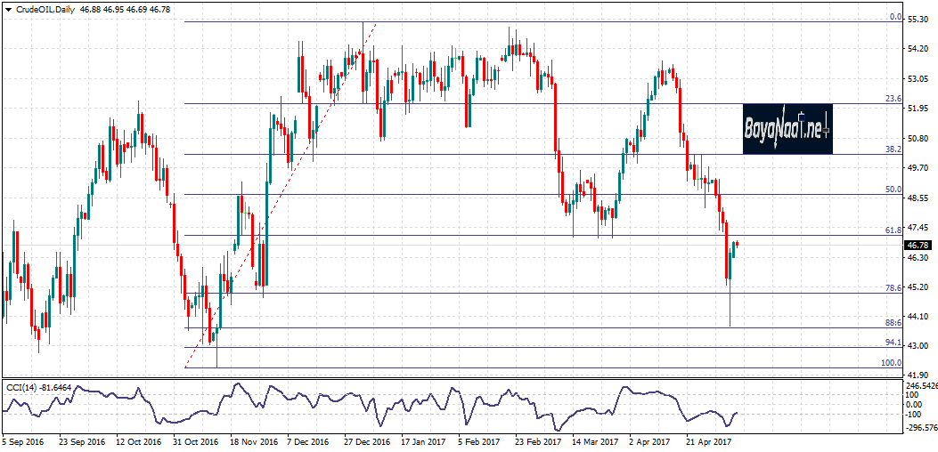
Task: Click the 27 Dec 2016 date label
Action: pyautogui.click(x=366, y=440)
